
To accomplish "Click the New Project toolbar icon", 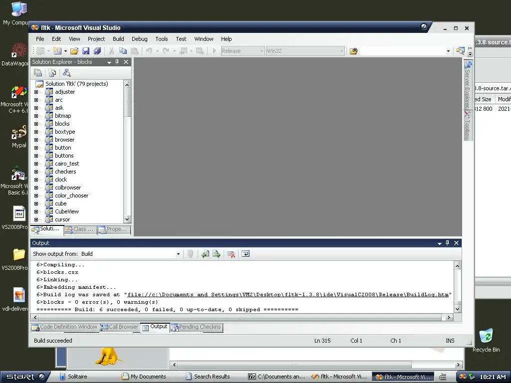I will 40,51.
